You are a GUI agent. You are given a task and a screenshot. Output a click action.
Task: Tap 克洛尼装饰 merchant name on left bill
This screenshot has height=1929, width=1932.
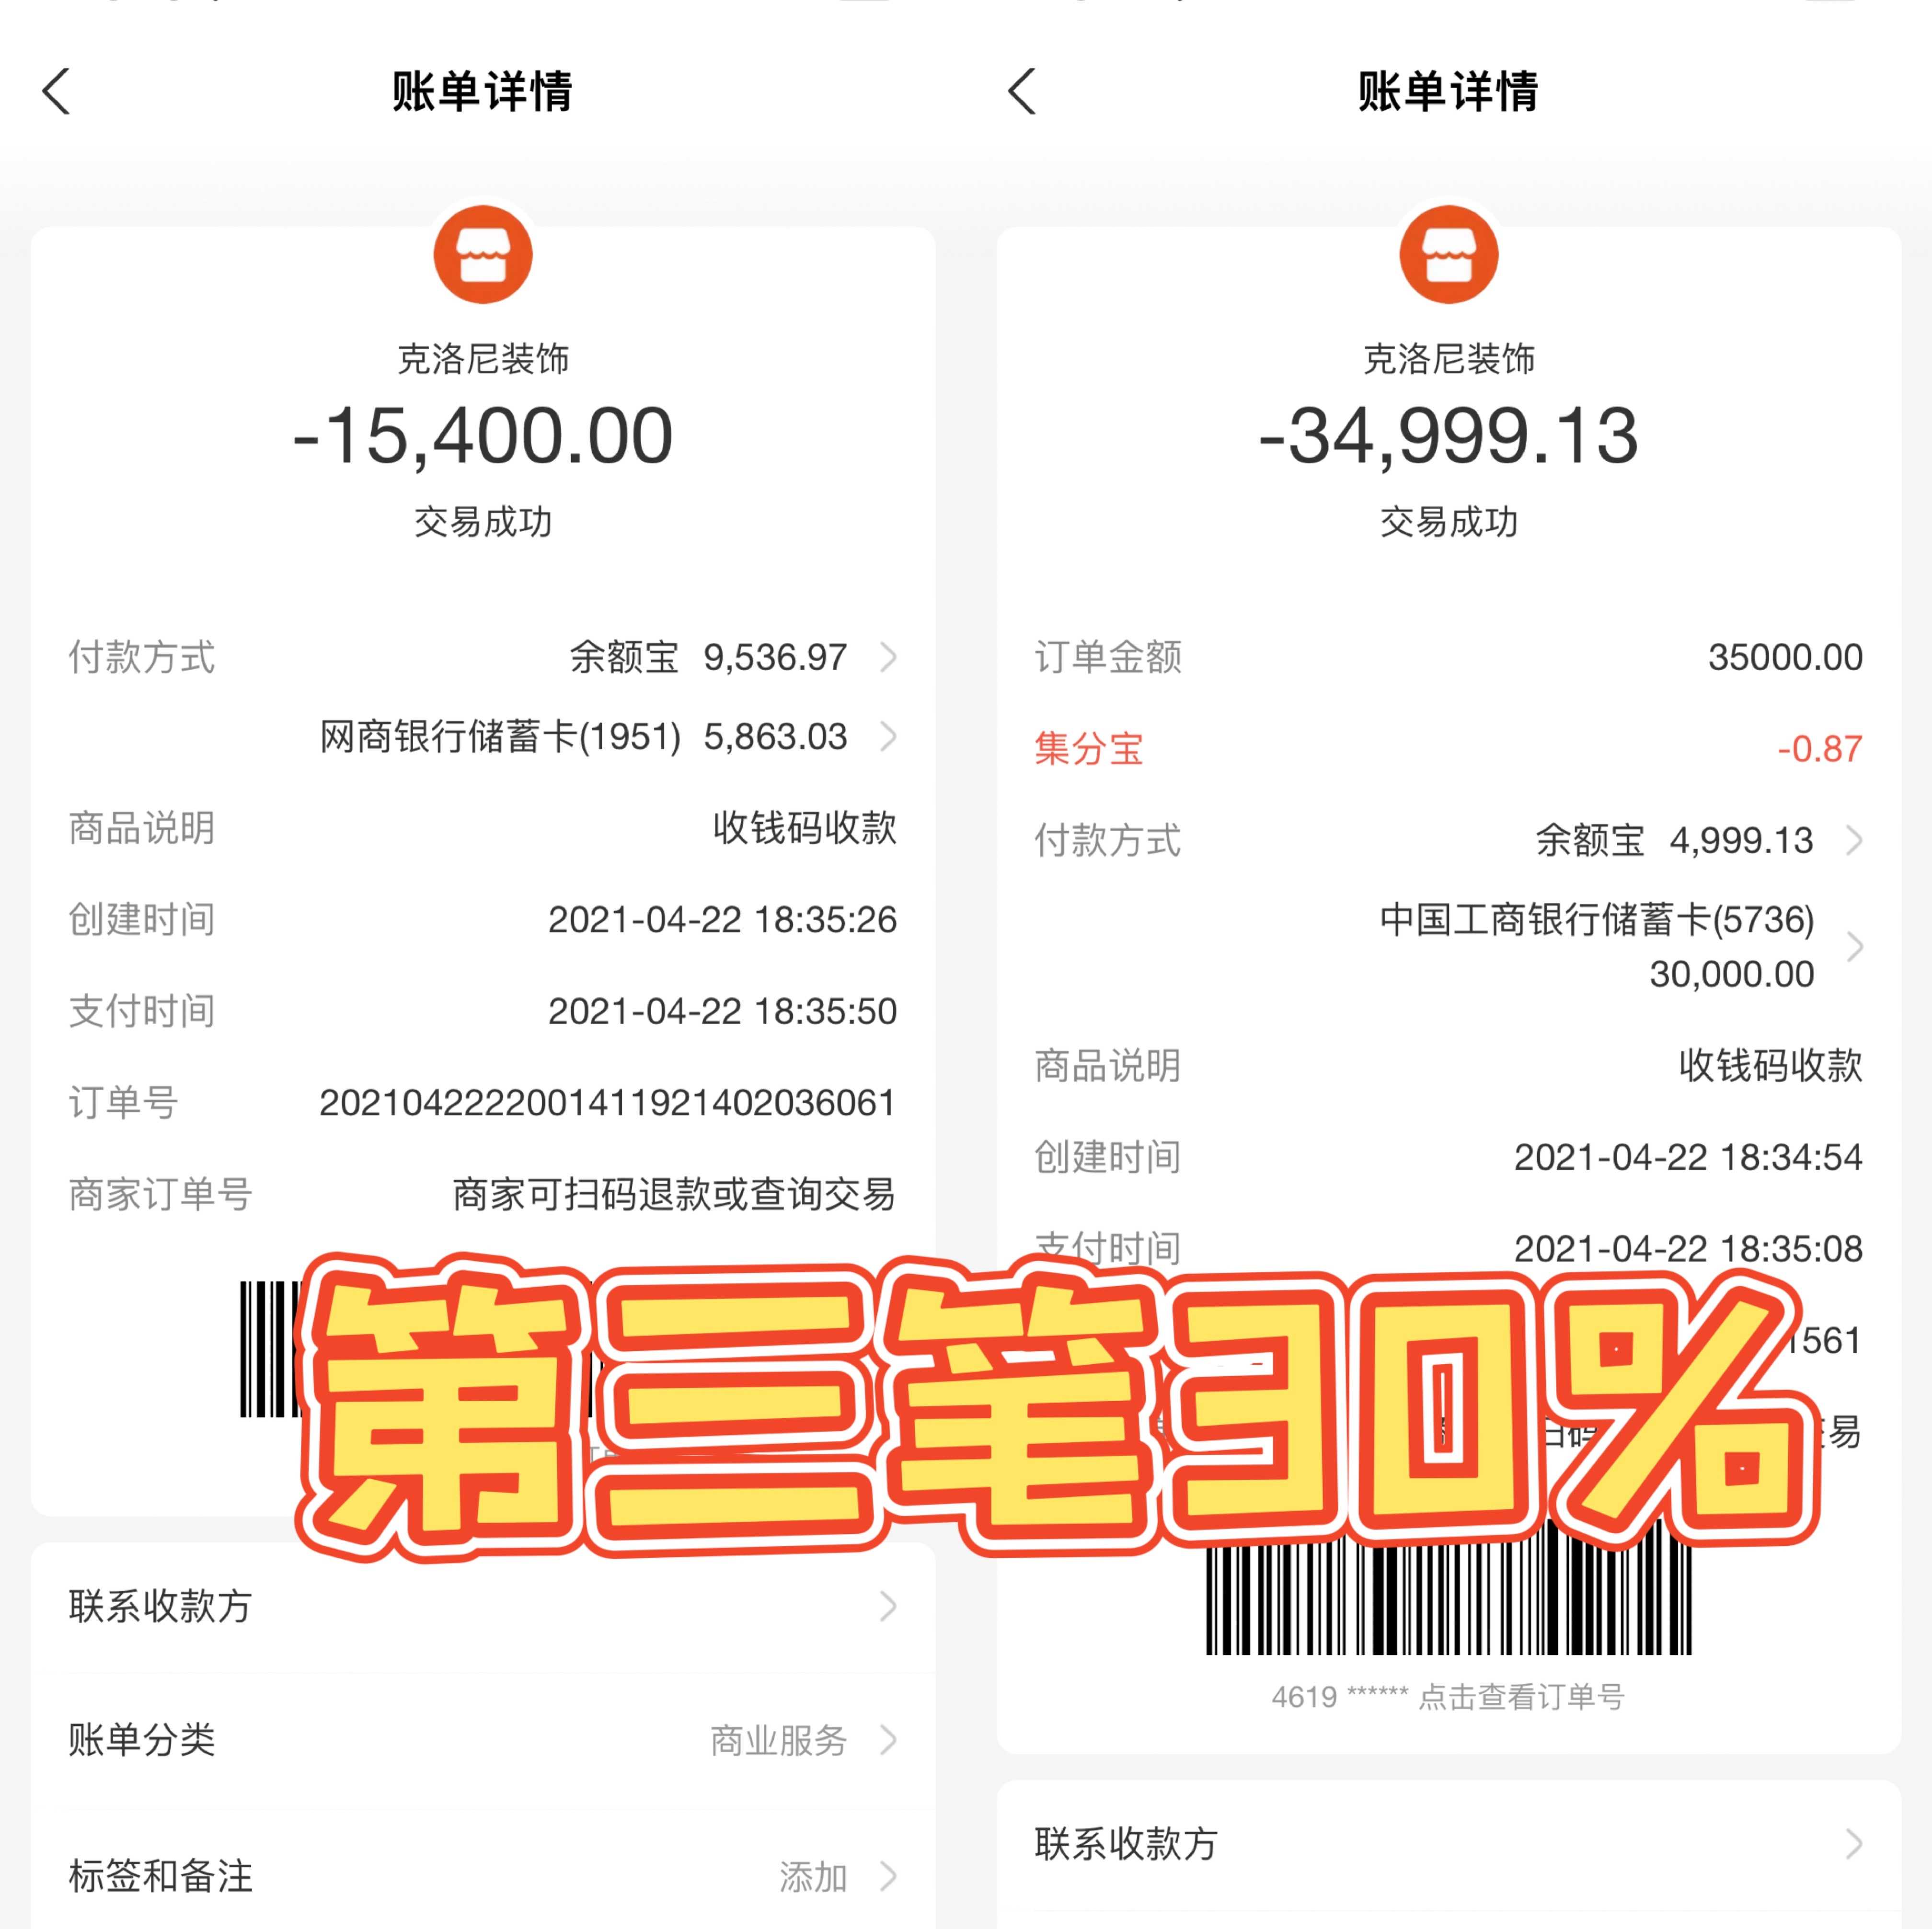tap(483, 359)
